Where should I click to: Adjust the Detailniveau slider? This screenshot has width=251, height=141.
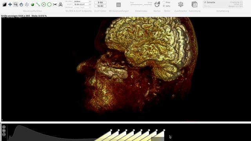coord(141,5)
